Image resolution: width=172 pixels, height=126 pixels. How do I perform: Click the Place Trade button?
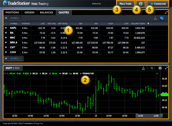[126, 4]
